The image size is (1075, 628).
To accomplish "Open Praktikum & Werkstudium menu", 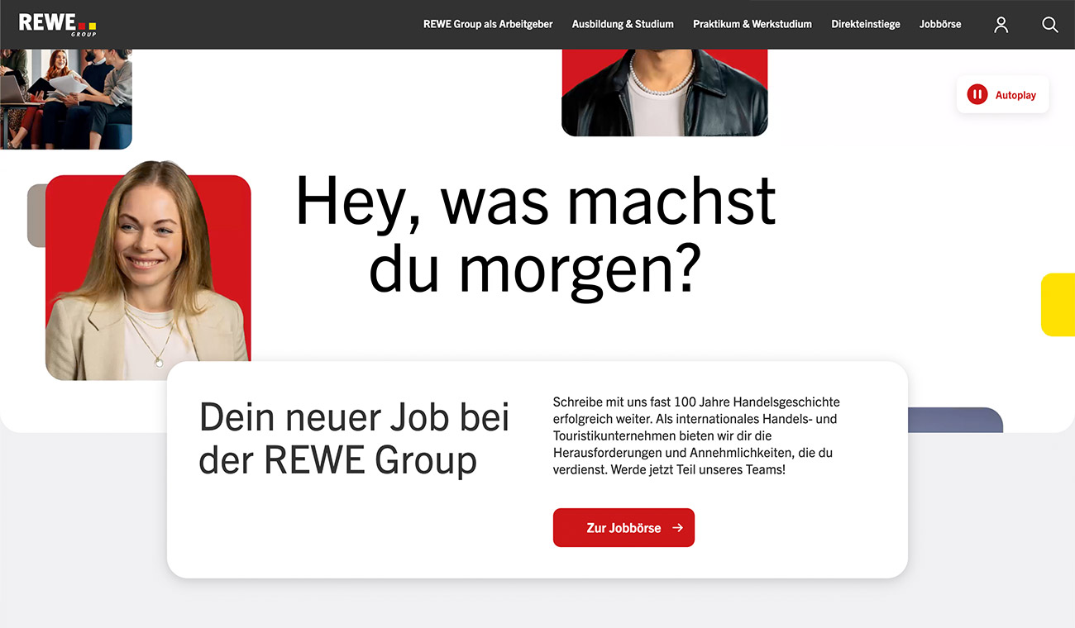I will point(752,25).
